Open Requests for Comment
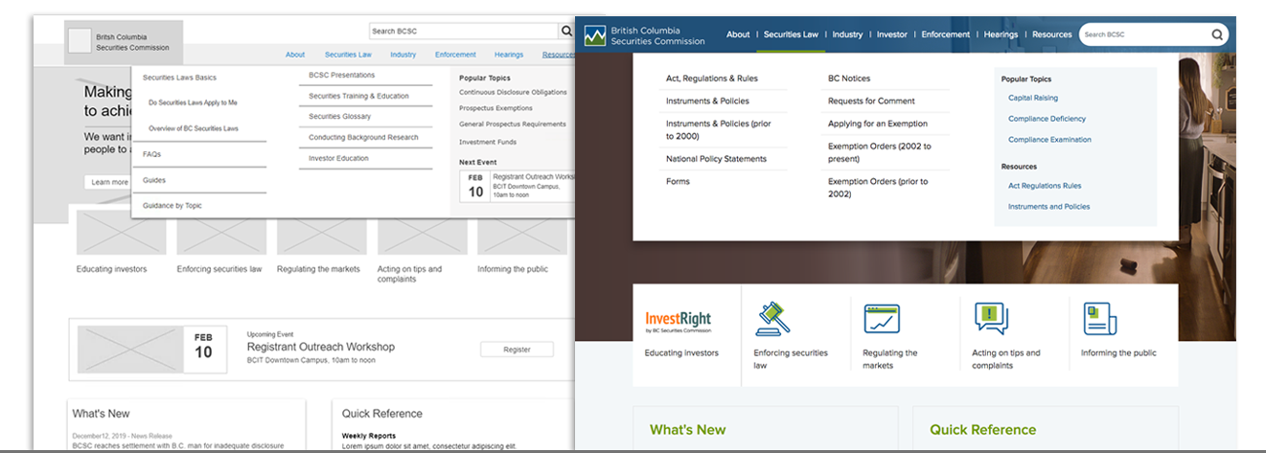 pyautogui.click(x=871, y=101)
